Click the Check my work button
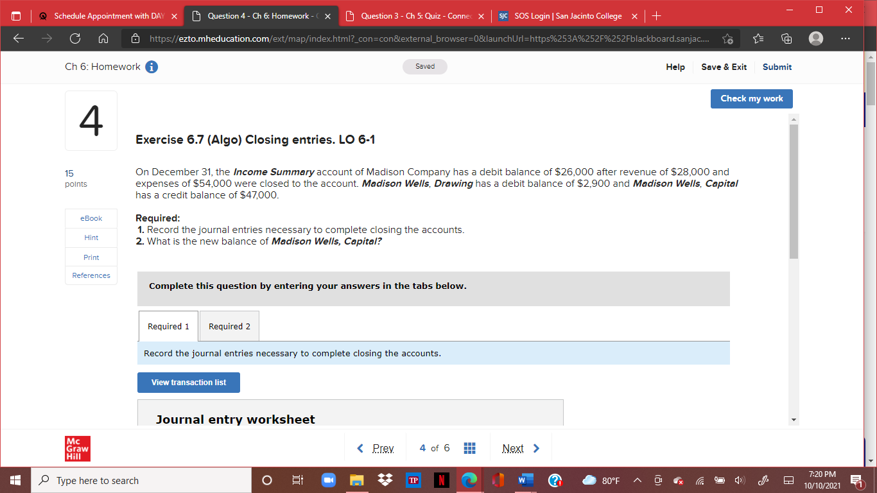This screenshot has height=493, width=877. [752, 99]
